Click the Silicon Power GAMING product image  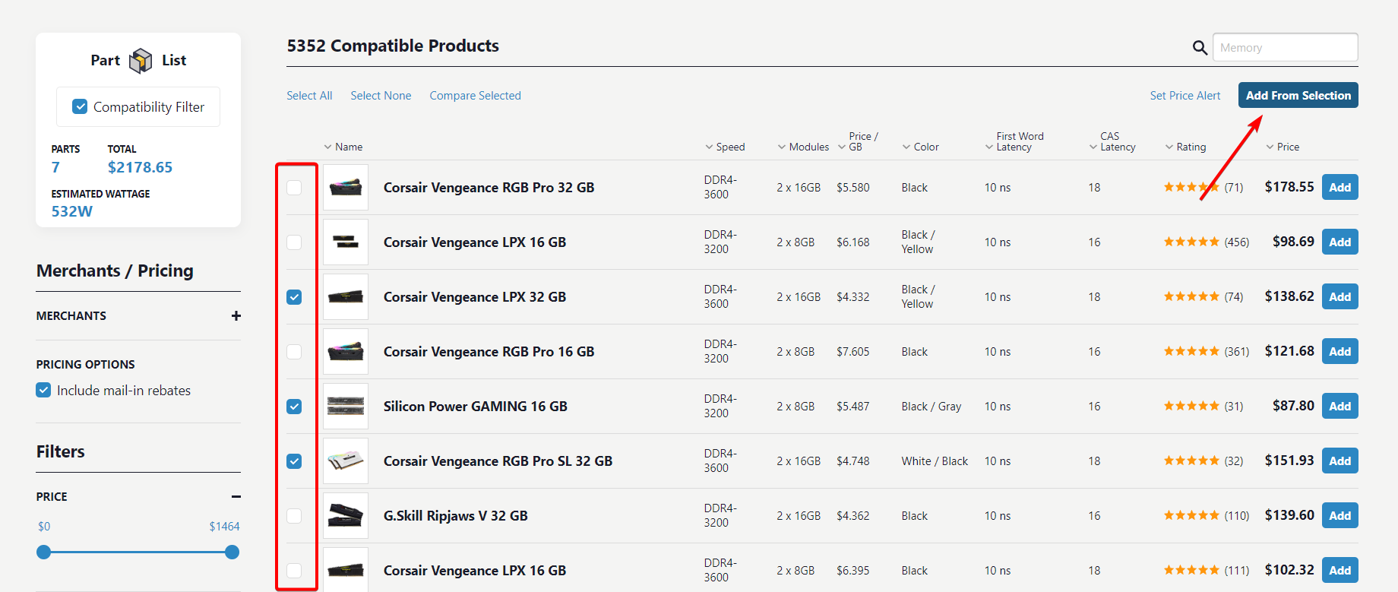pyautogui.click(x=346, y=406)
